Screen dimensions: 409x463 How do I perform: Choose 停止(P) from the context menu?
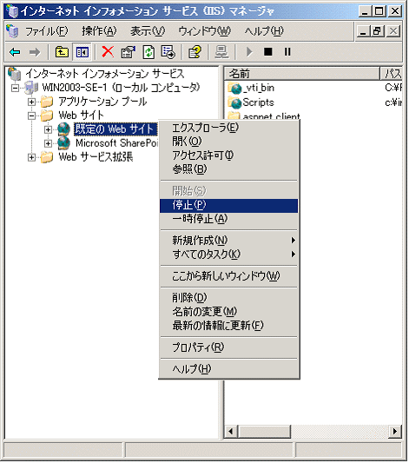[229, 206]
